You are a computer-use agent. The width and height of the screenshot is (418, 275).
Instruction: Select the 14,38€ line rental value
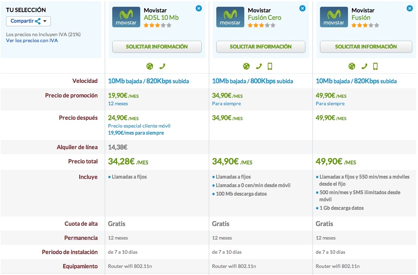point(118,147)
